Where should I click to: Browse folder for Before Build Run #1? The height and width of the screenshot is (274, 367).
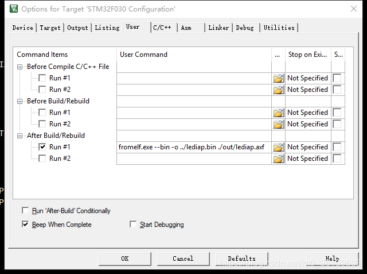(279, 113)
